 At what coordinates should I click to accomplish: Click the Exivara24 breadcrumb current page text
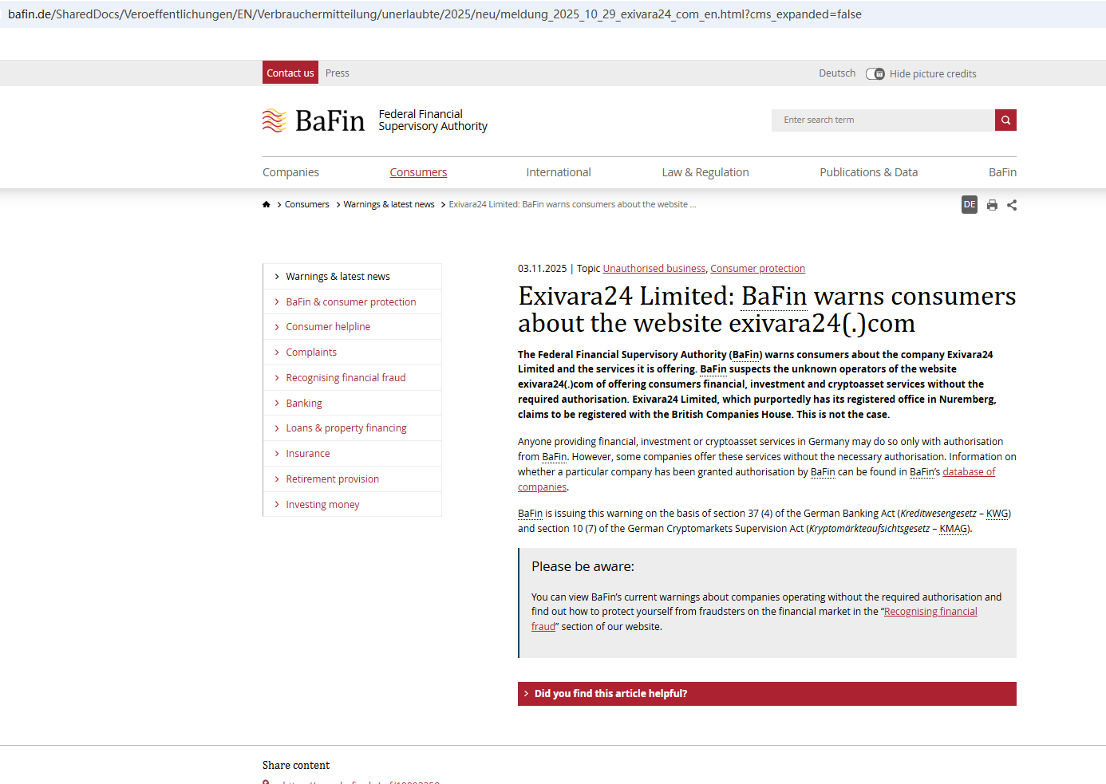coord(572,205)
